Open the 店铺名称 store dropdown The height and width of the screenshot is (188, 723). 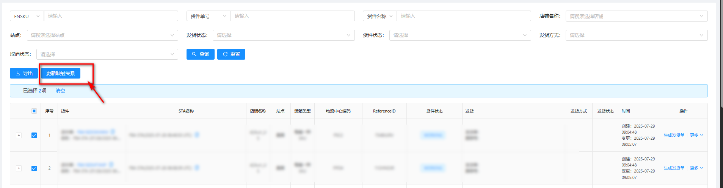coord(636,16)
